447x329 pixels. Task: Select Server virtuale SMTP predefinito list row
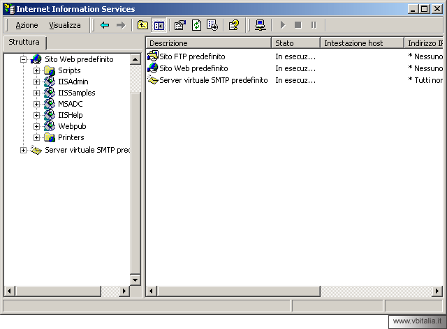pyautogui.click(x=295, y=80)
